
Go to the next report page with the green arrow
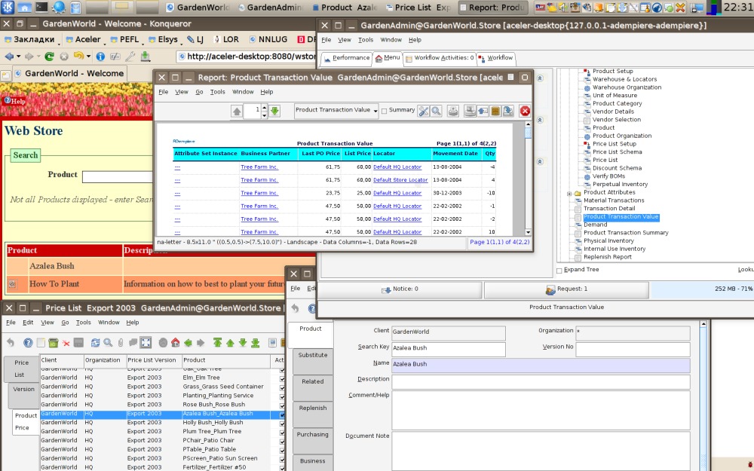274,111
